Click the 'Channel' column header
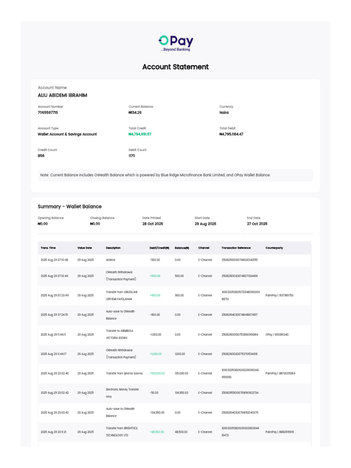This screenshot has width=351, height=468. pyautogui.click(x=203, y=248)
